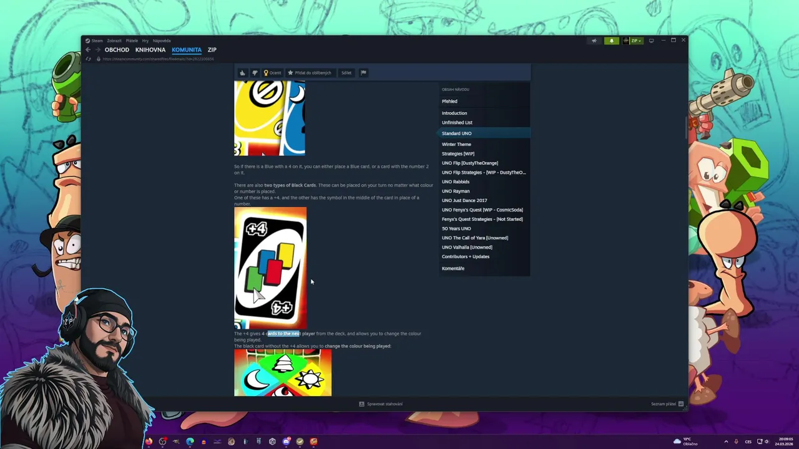Open UNO Flip [DustyTheOrange] section

click(x=470, y=163)
